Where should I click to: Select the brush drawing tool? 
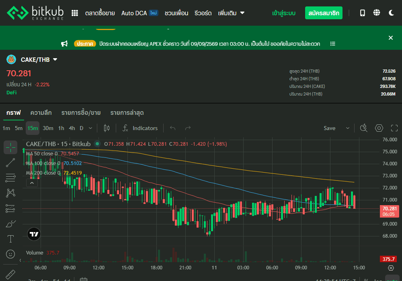click(10, 224)
